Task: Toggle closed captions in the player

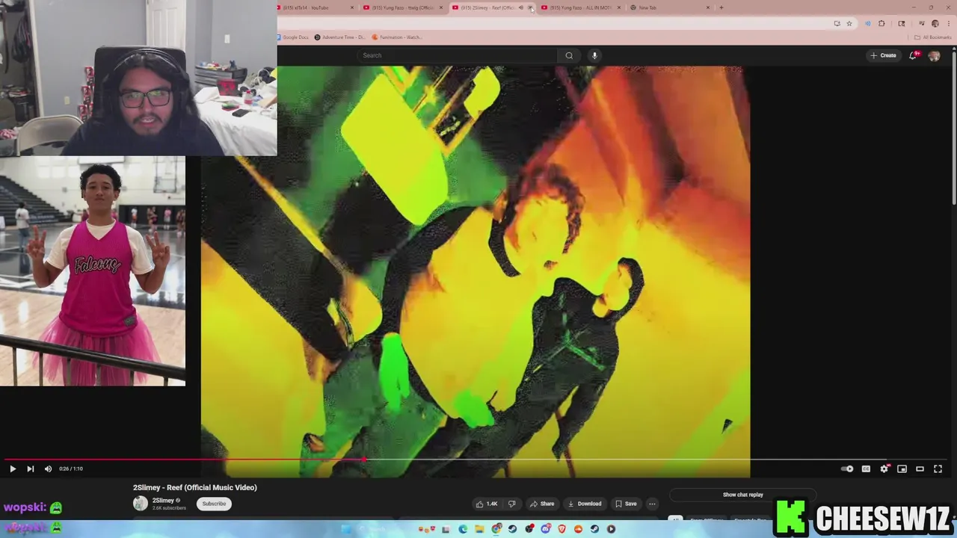Action: (x=866, y=469)
